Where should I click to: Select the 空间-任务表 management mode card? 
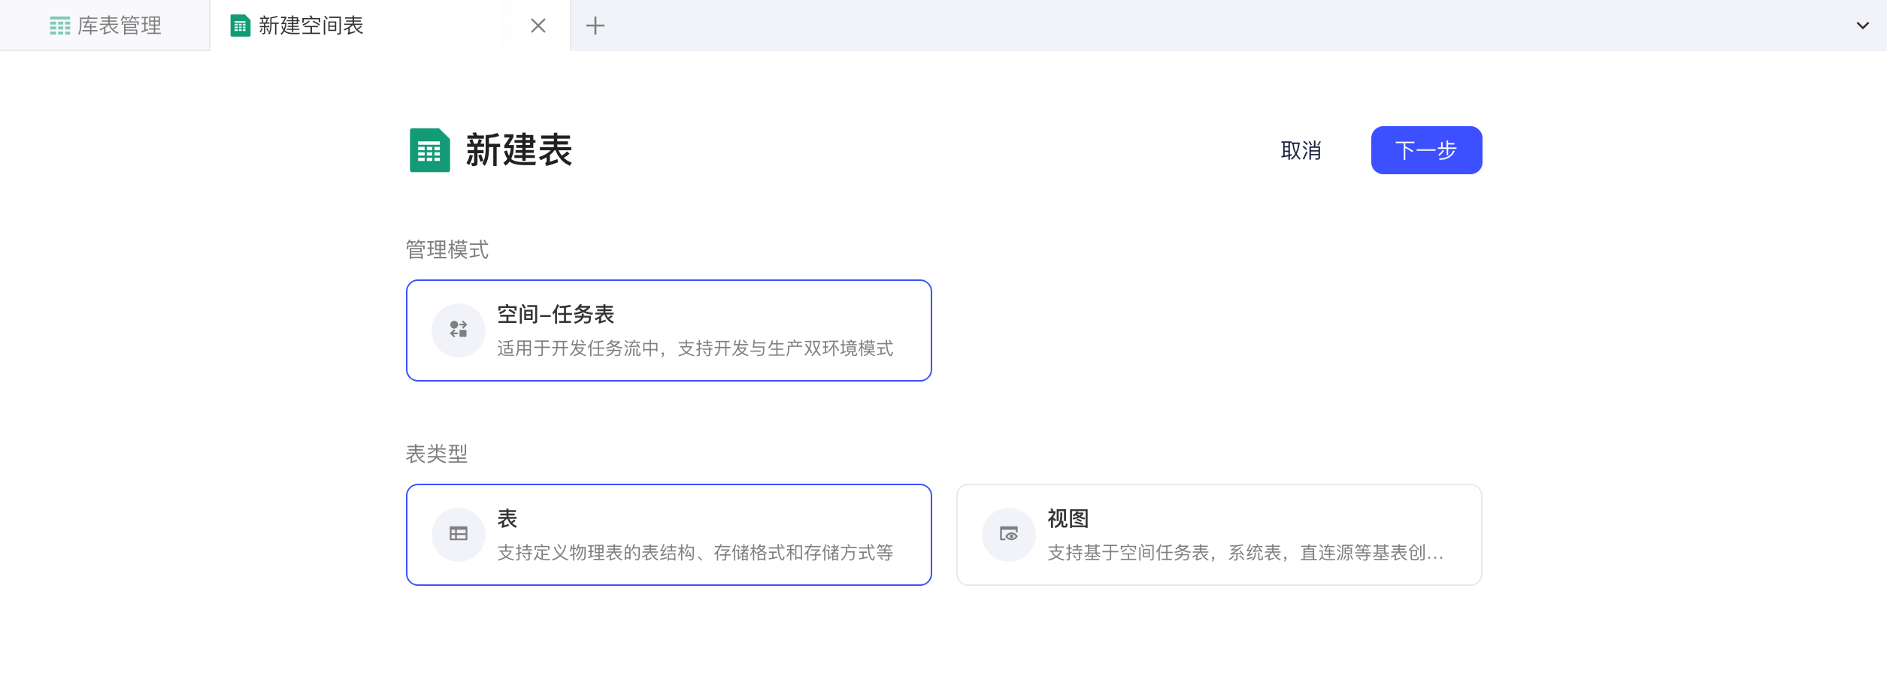[669, 330]
